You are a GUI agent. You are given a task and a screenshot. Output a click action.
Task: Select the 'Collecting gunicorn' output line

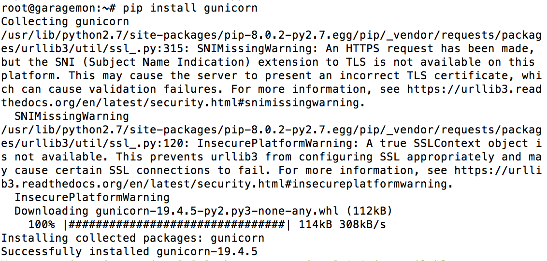65,21
